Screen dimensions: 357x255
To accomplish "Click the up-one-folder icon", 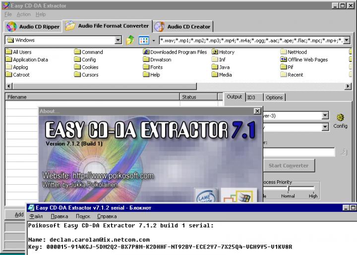I will click(130, 40).
